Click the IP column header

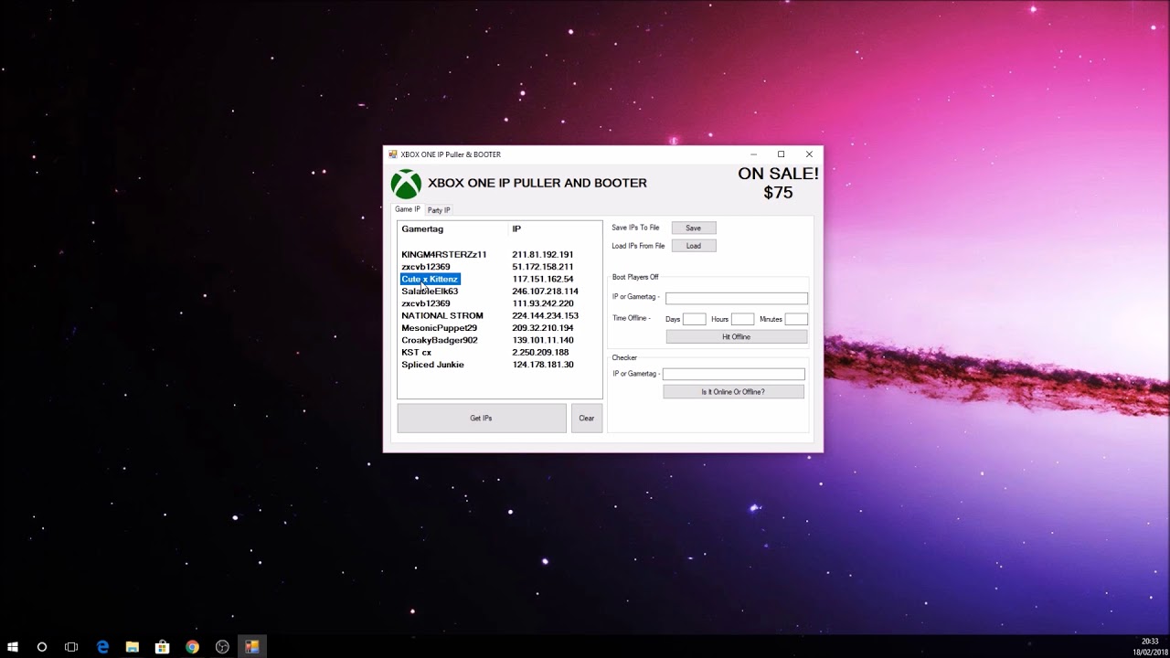516,229
